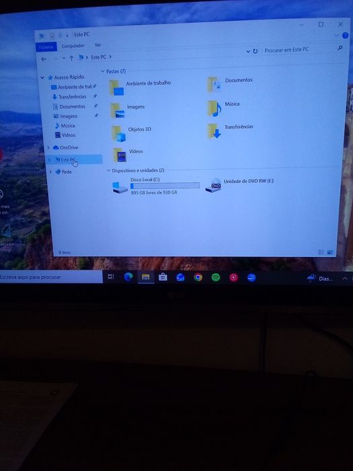Show hidden tray icons chevron
This screenshot has width=353, height=471.
tap(345, 279)
